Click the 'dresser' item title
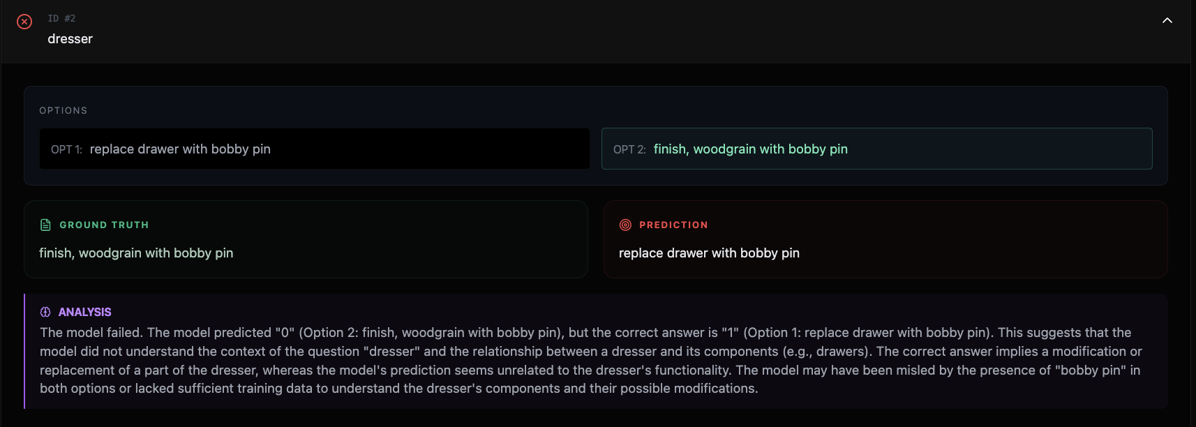This screenshot has height=427, width=1196. pyautogui.click(x=70, y=39)
